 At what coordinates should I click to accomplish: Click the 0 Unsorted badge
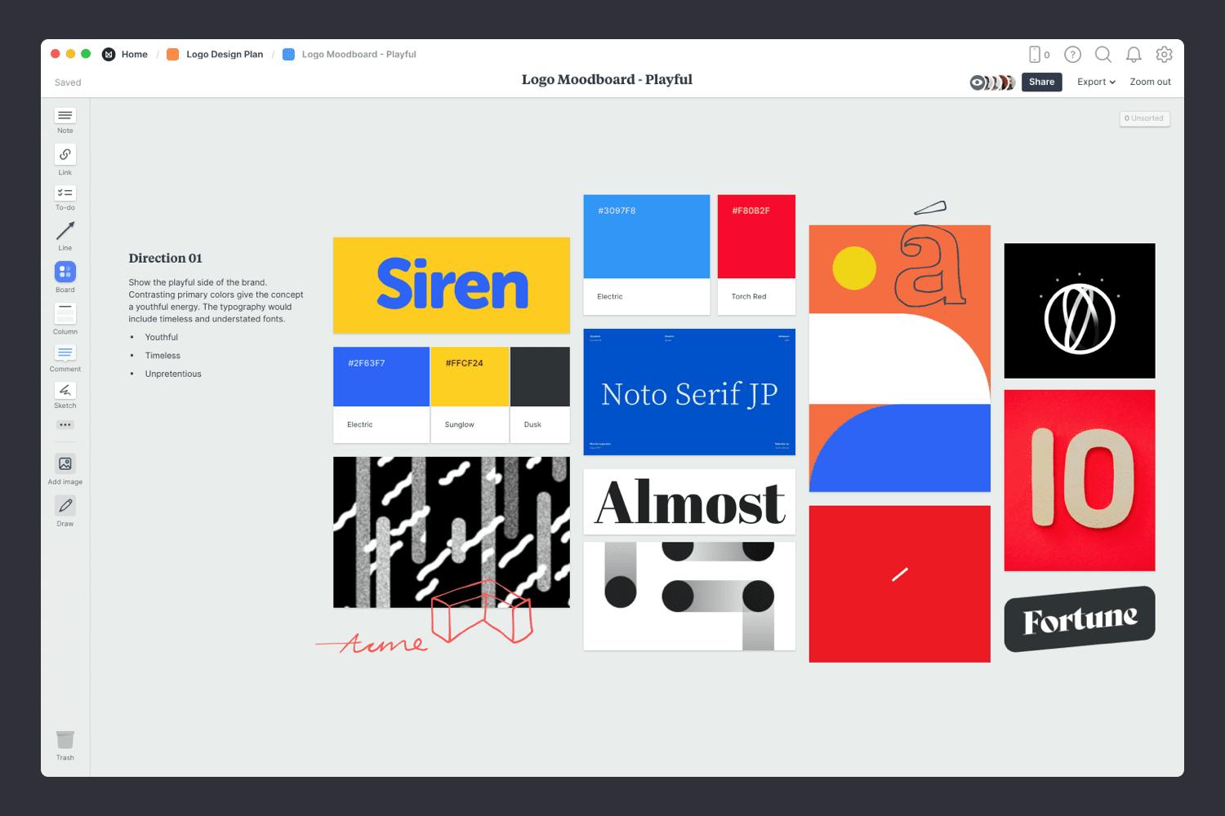(1144, 118)
